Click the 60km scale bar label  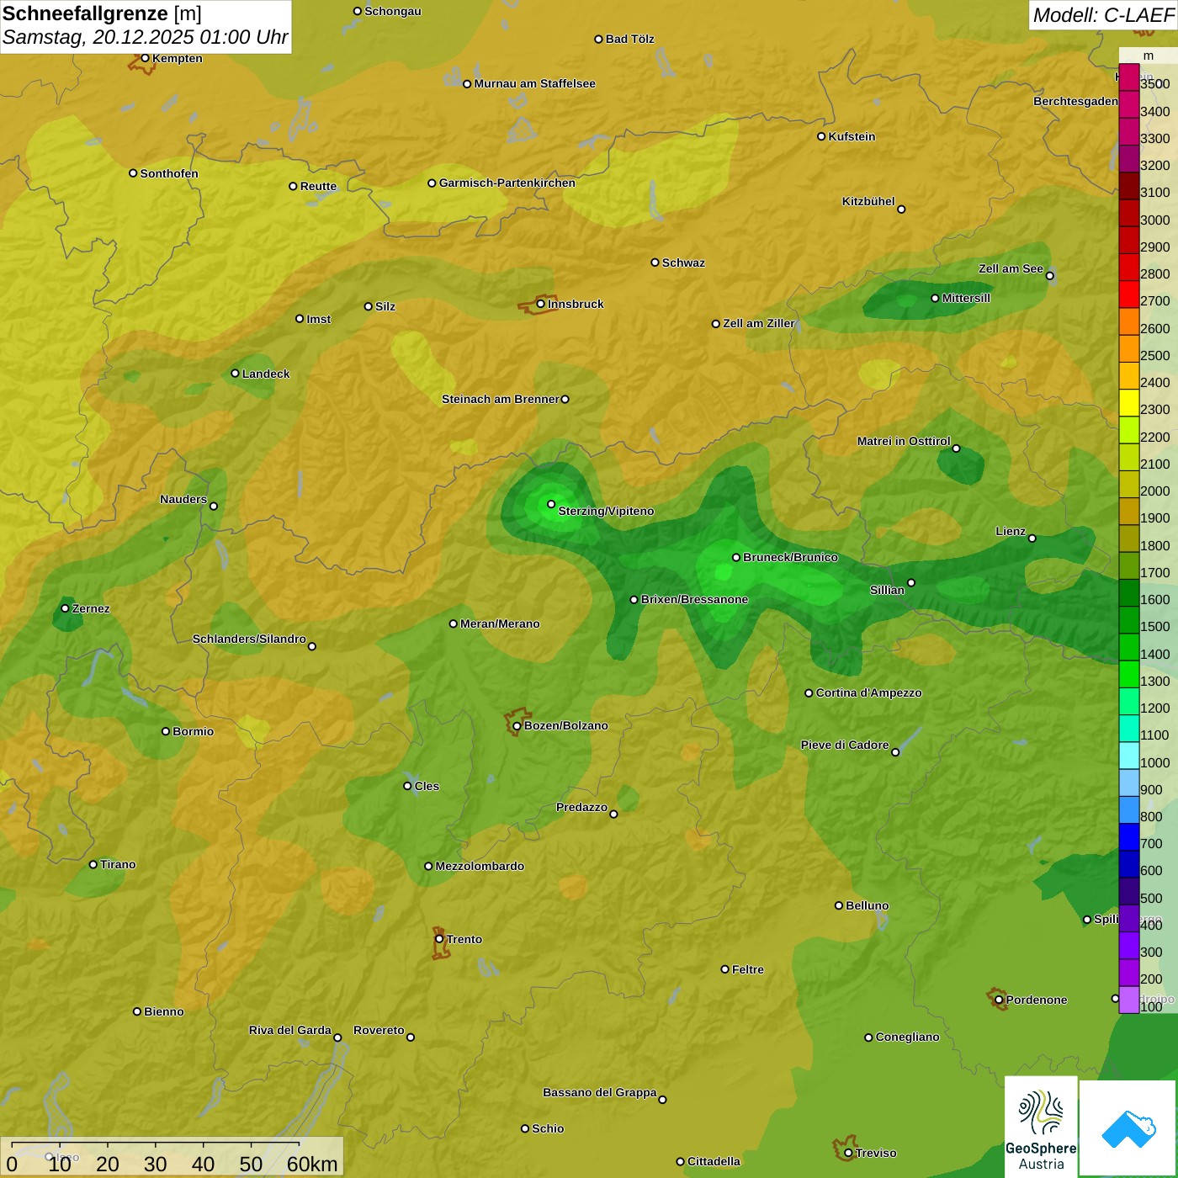coord(312,1165)
